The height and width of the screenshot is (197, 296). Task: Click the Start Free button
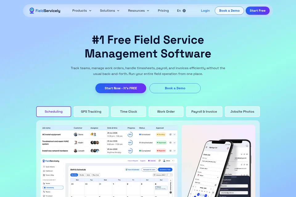click(257, 11)
